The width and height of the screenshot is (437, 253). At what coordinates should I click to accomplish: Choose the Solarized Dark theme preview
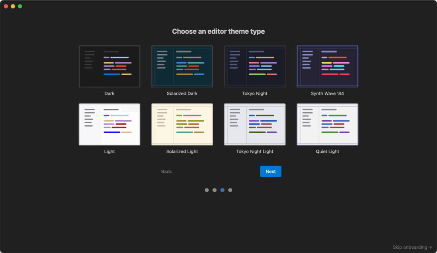pos(182,66)
